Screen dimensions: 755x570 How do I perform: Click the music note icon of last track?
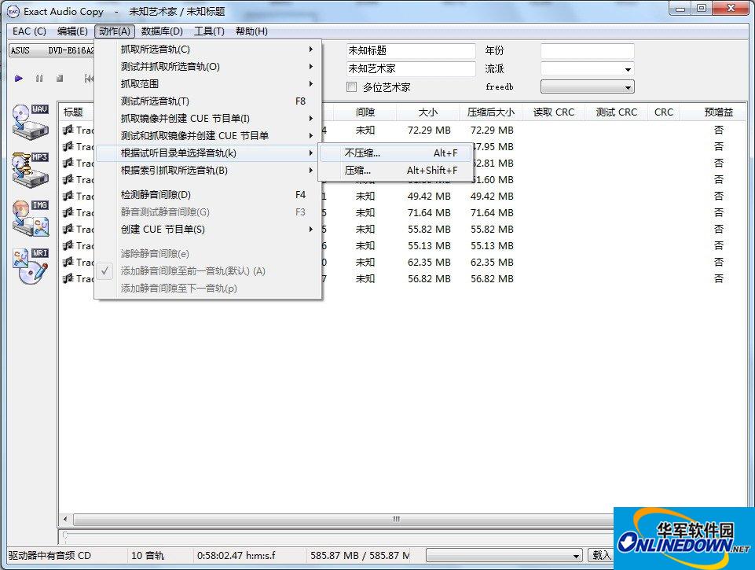(x=68, y=278)
